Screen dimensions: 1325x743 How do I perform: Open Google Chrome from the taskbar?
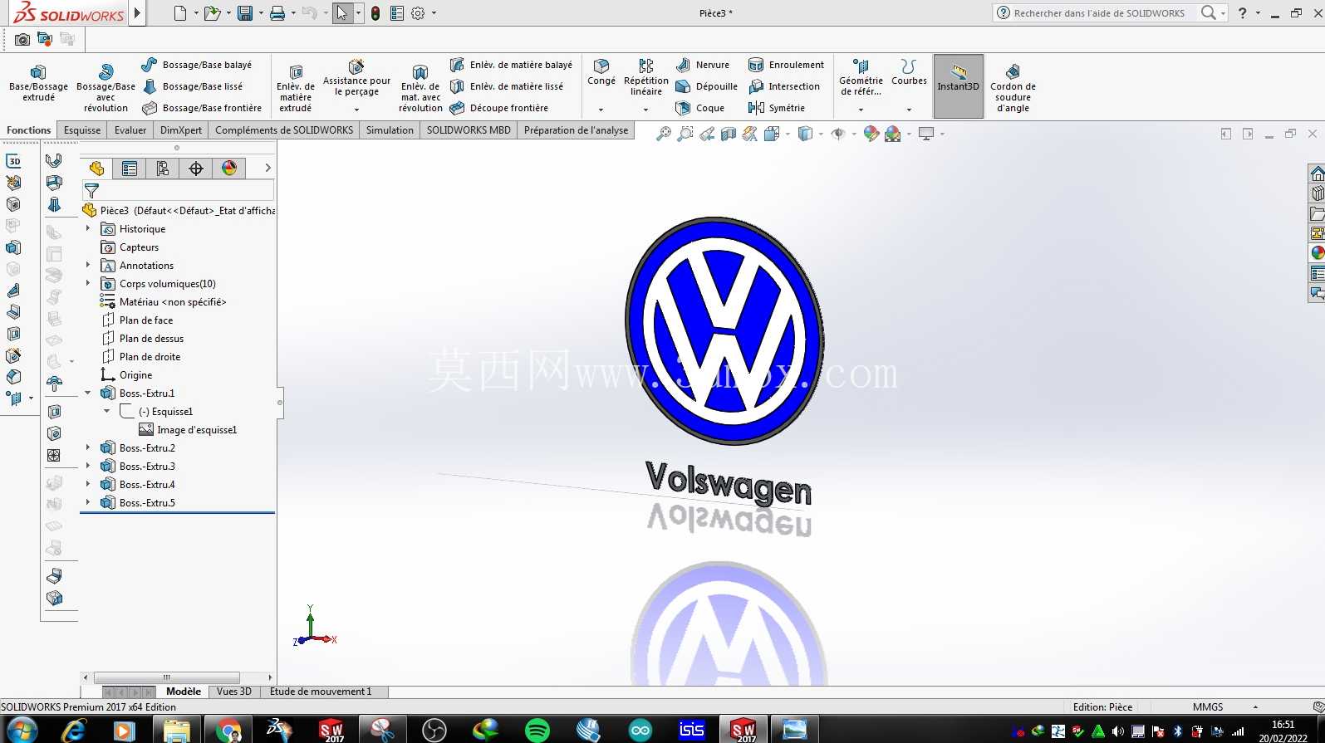click(x=227, y=730)
